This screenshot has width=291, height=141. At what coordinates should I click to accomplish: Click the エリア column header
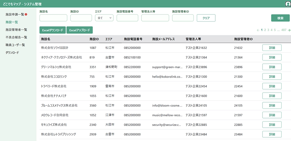click(x=109, y=39)
